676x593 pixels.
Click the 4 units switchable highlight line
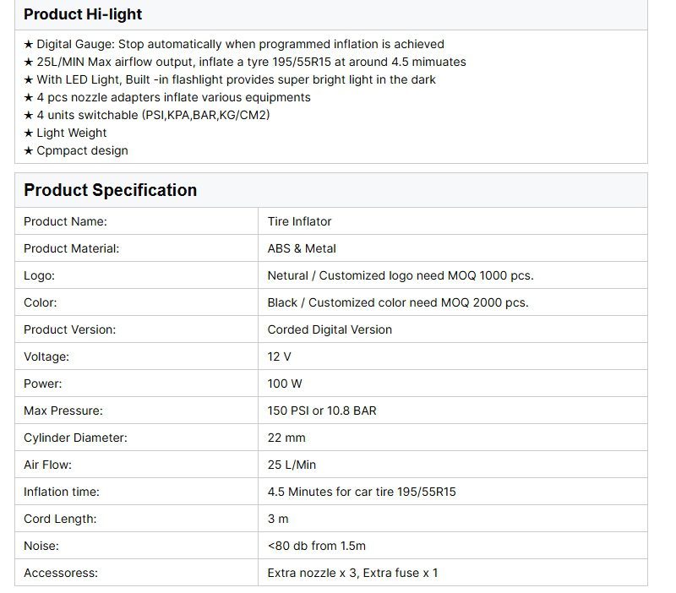click(147, 115)
